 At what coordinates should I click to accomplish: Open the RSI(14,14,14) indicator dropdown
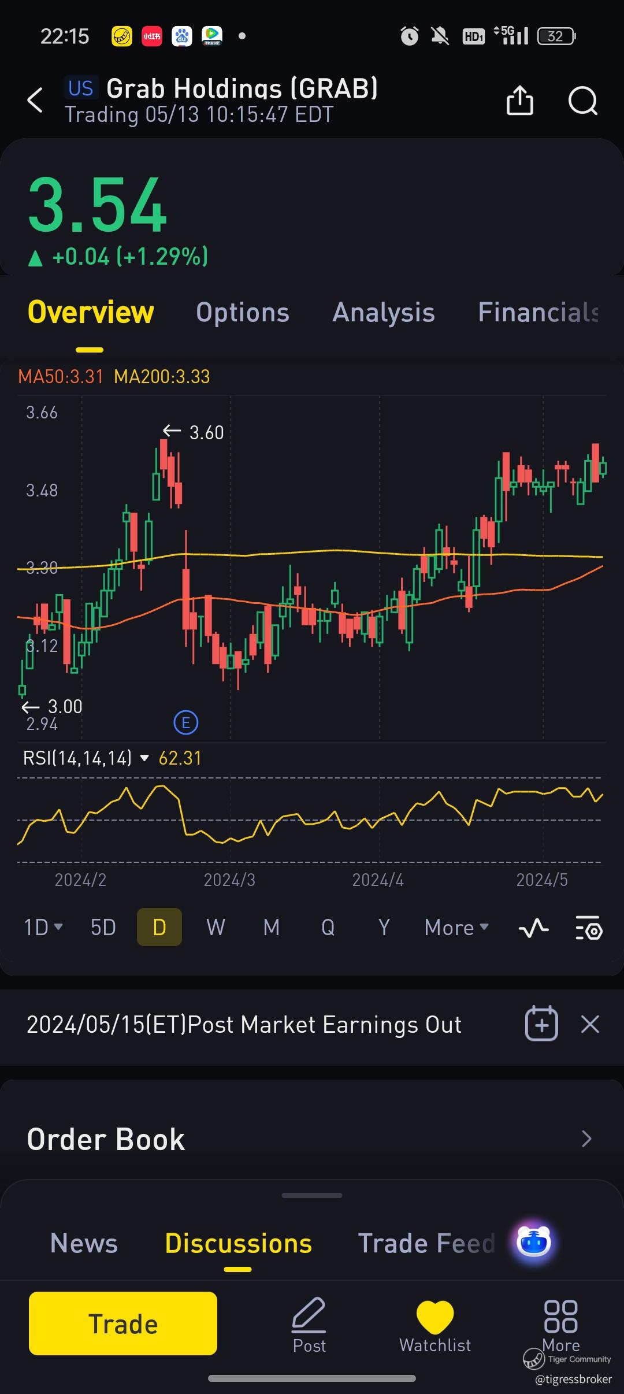[86, 758]
